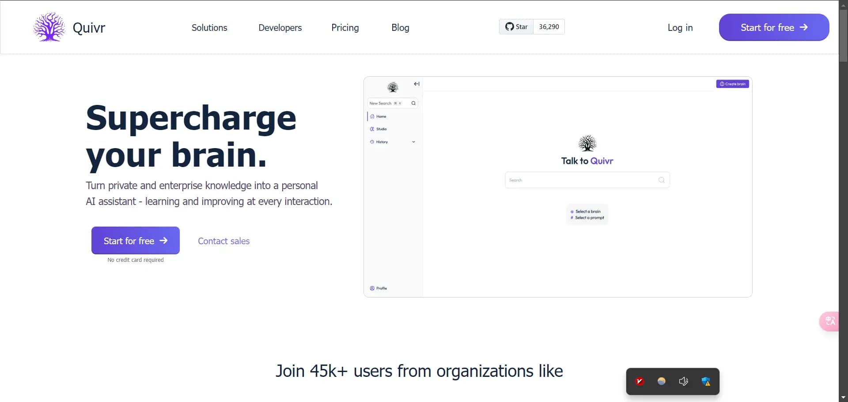Click the orange-blue circle tray icon
The height and width of the screenshot is (402, 848).
(x=661, y=381)
